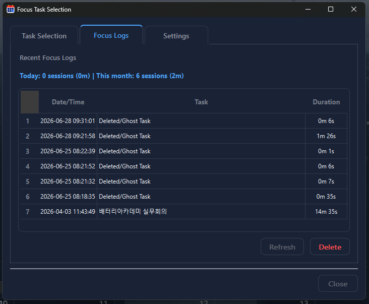Click date cell 2026-06-28 09:21:58
The width and height of the screenshot is (369, 304).
click(68, 136)
